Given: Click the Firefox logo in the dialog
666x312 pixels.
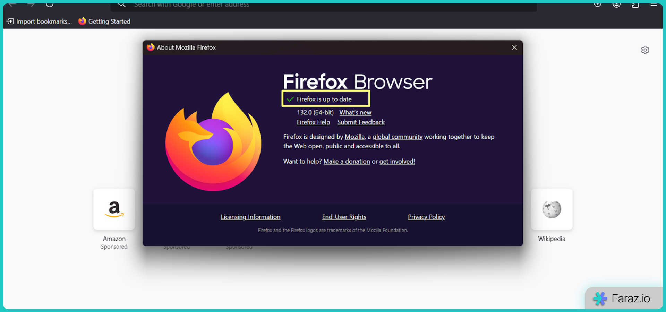Looking at the screenshot, I should click(213, 141).
